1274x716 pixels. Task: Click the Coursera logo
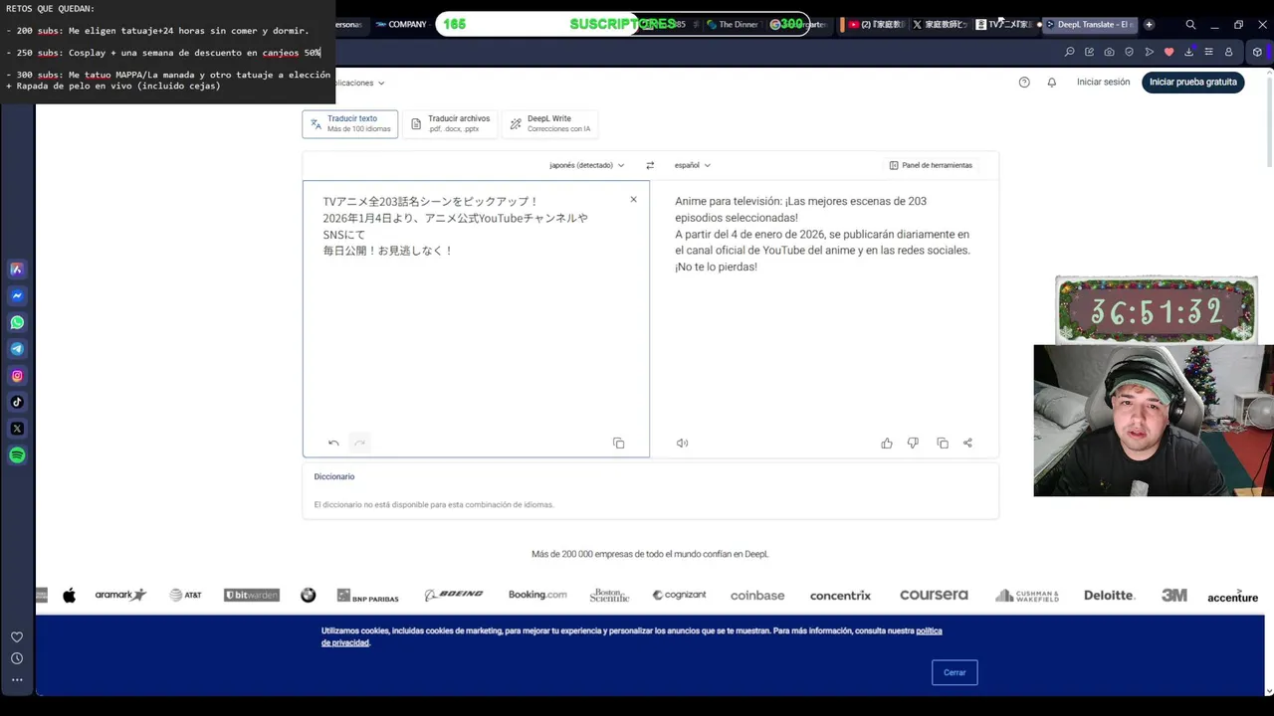point(934,595)
